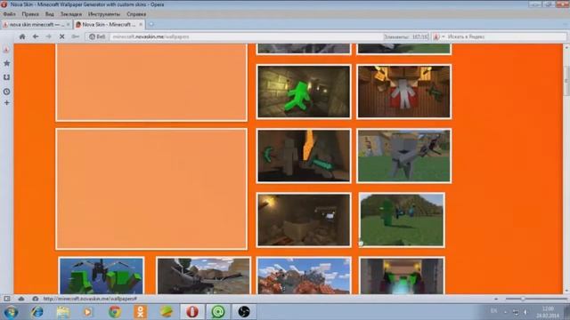Image resolution: width=570 pixels, height=320 pixels.
Task: Open the bookmarks star panel in sidebar
Action: pos(6,63)
